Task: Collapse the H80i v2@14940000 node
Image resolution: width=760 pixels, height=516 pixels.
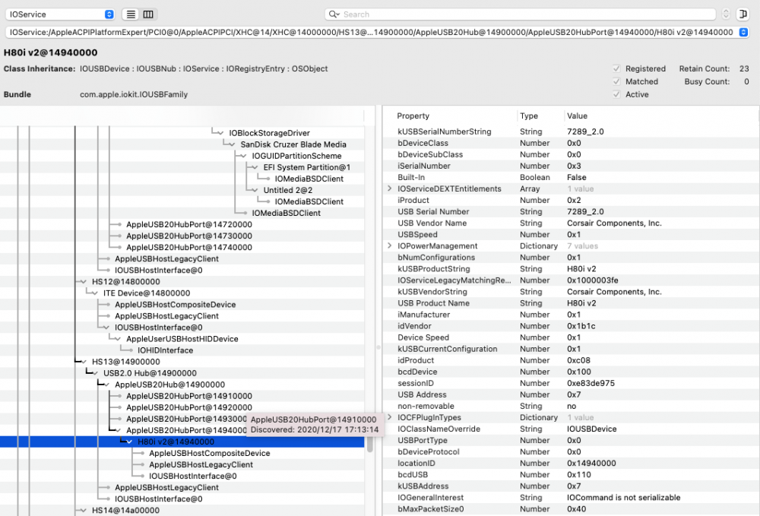Action: [129, 442]
